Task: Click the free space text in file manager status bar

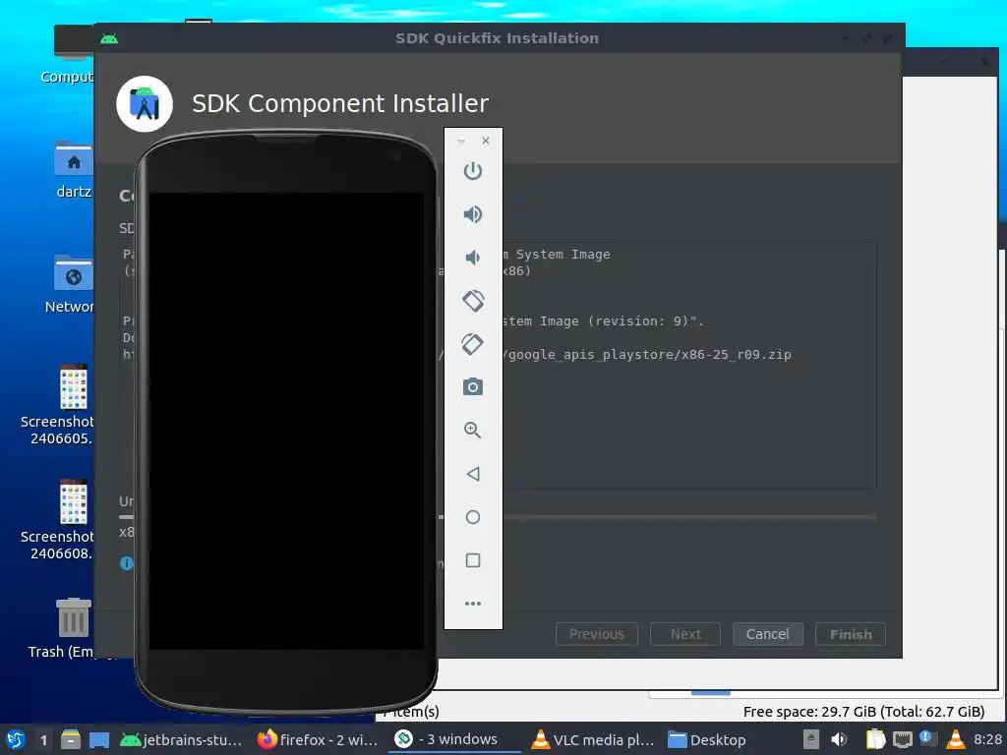Action: point(863,712)
